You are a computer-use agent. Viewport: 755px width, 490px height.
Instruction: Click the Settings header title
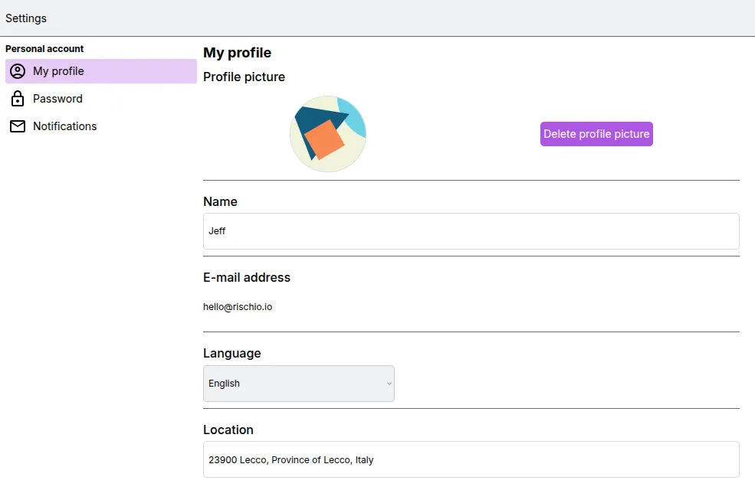click(26, 18)
